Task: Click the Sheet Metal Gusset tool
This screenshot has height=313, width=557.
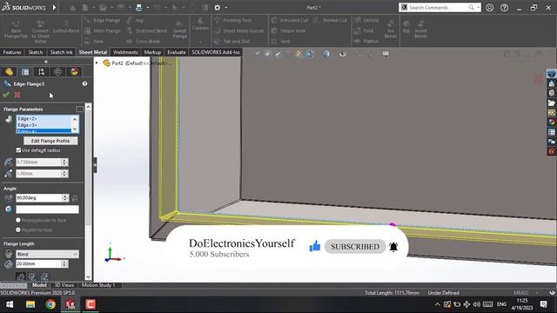Action: click(x=239, y=31)
